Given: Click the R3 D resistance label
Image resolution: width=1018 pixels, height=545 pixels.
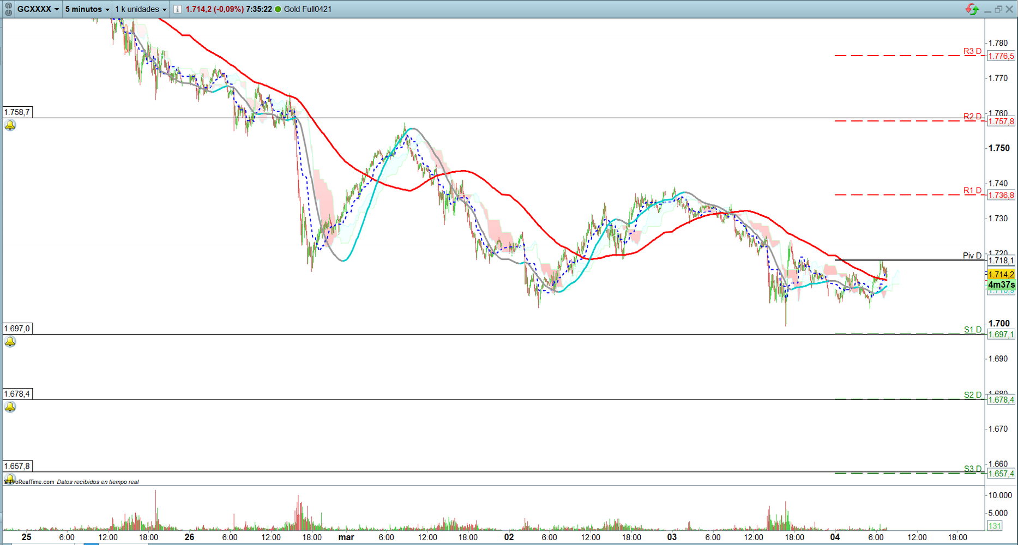Looking at the screenshot, I should point(972,51).
